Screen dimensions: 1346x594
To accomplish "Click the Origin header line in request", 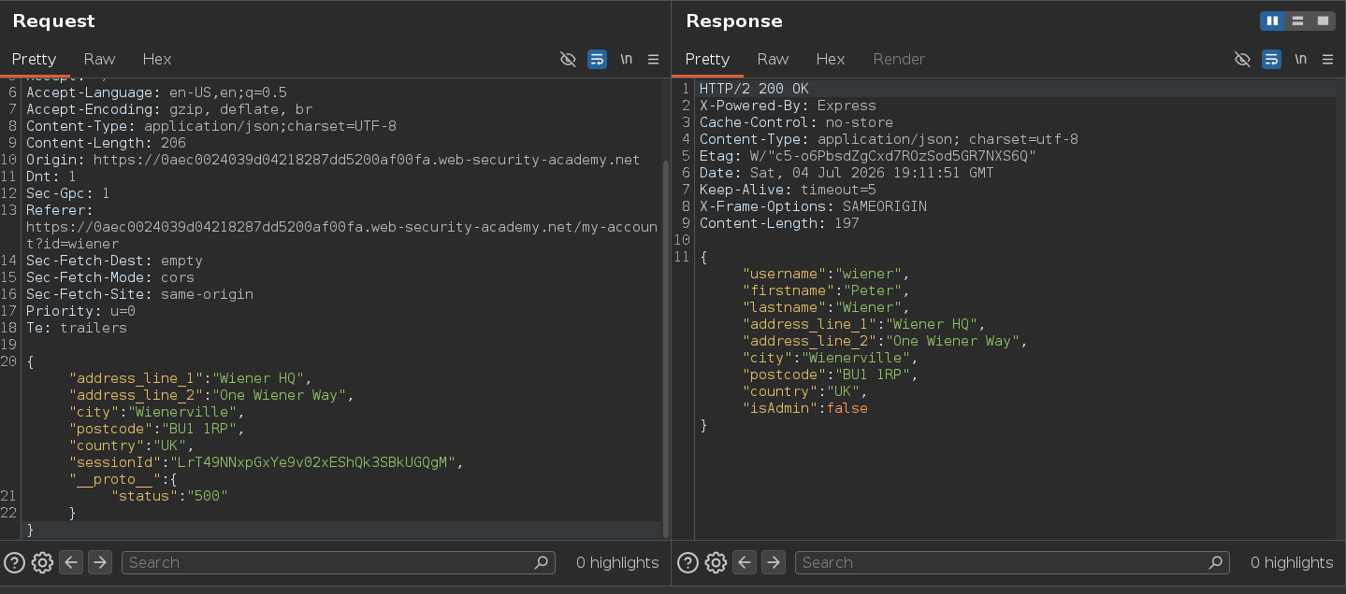I will click(x=333, y=160).
